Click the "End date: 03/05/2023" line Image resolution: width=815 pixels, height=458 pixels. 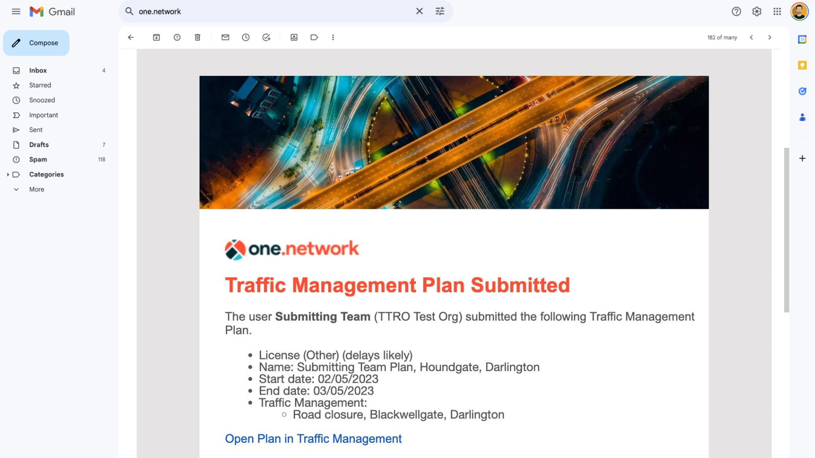click(x=316, y=391)
